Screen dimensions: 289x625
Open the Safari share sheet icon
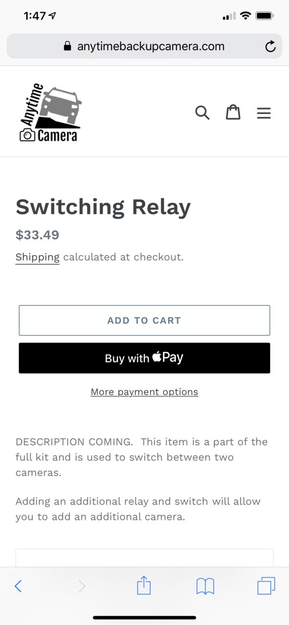[144, 585]
